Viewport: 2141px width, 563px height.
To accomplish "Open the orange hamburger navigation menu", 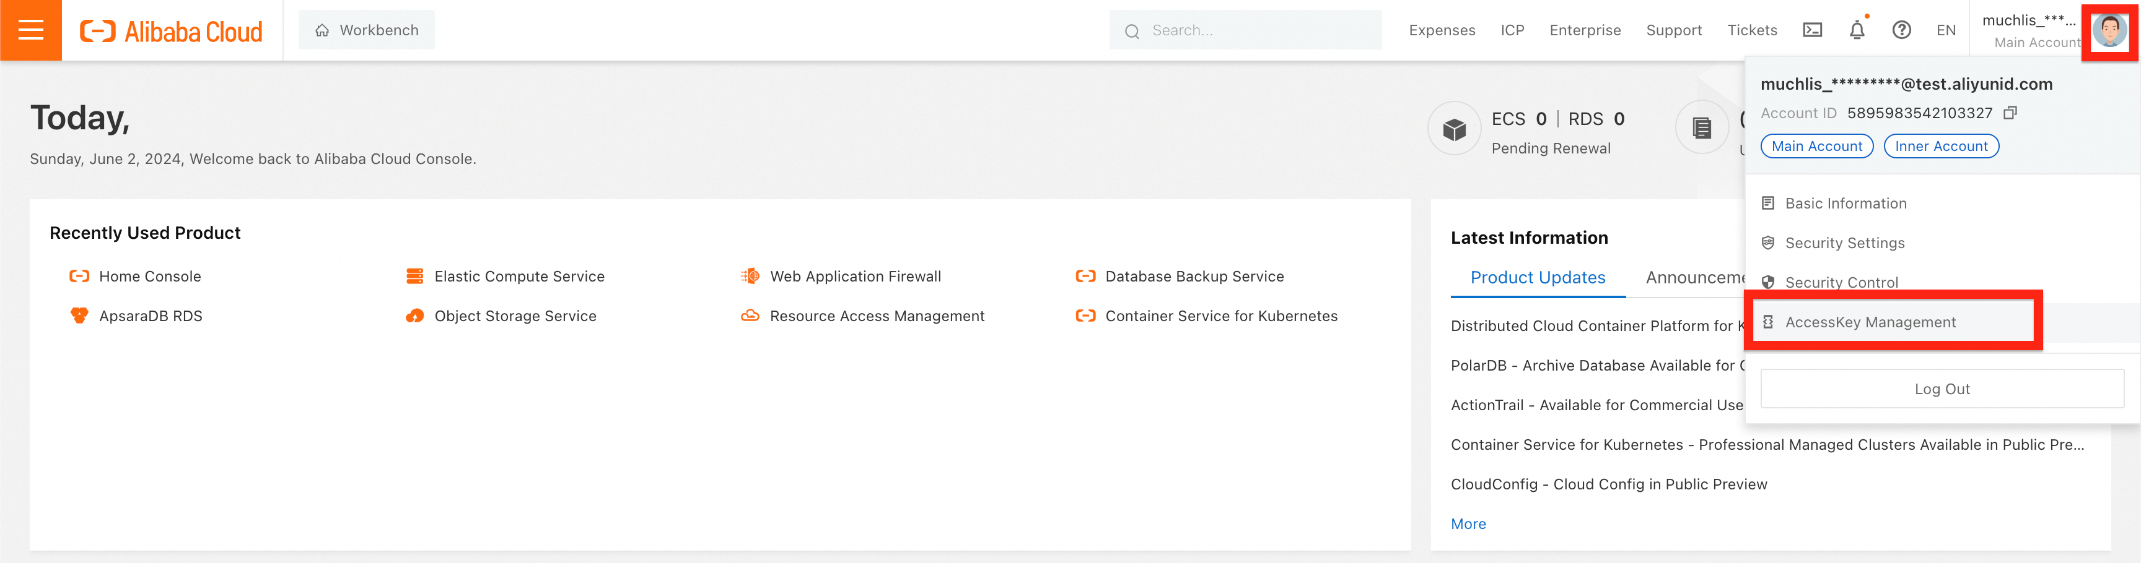I will click(x=31, y=30).
